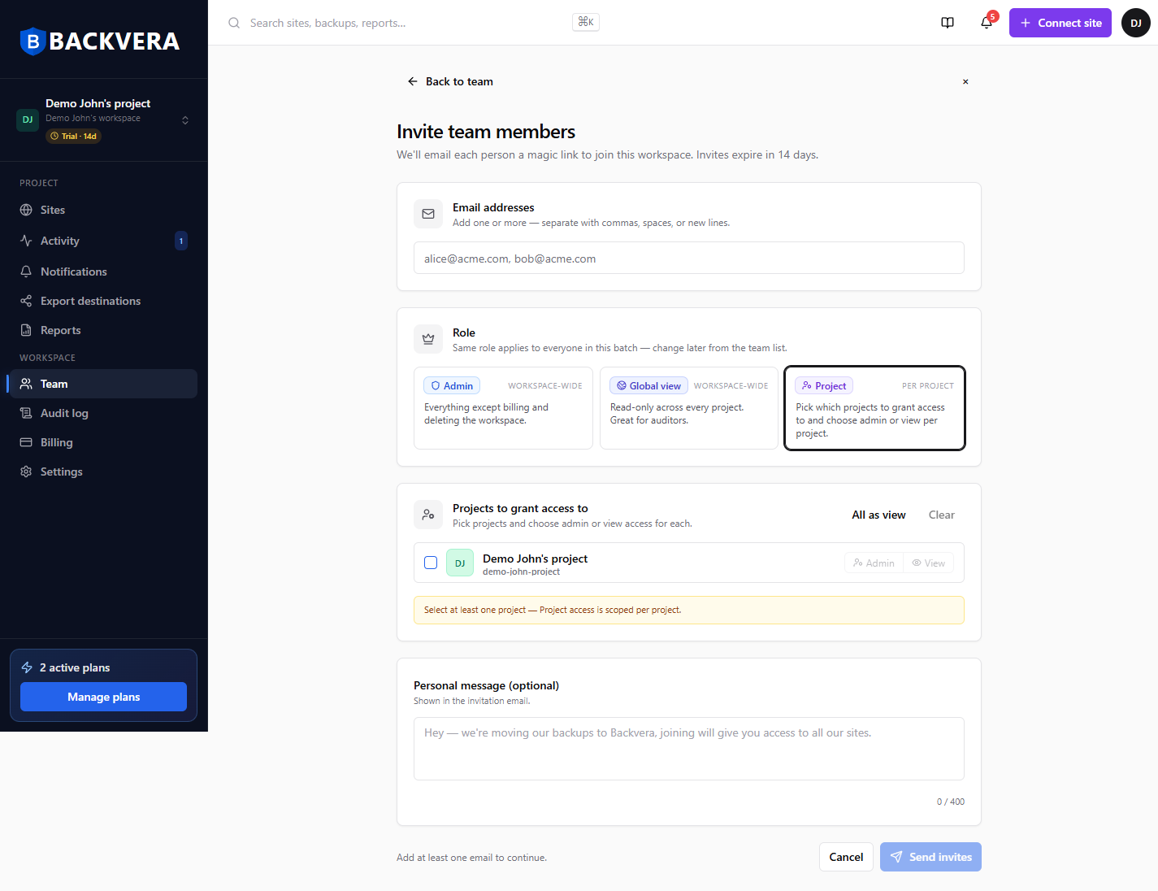Open Reports in the sidebar
Viewport: 1158px width, 891px height.
coord(104,330)
